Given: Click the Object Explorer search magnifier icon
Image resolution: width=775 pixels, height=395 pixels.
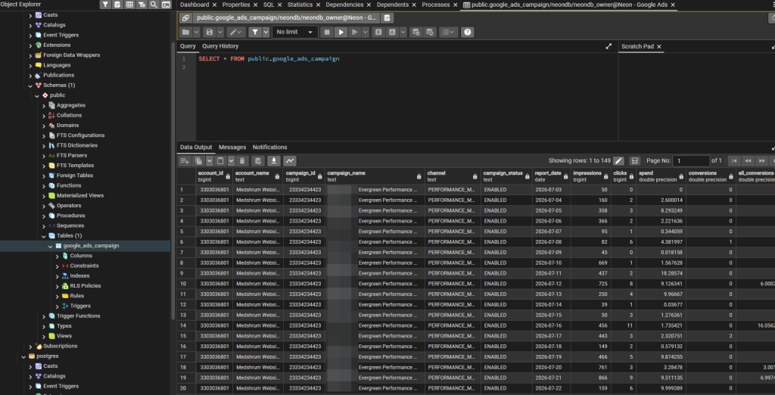Looking at the screenshot, I should point(154,5).
